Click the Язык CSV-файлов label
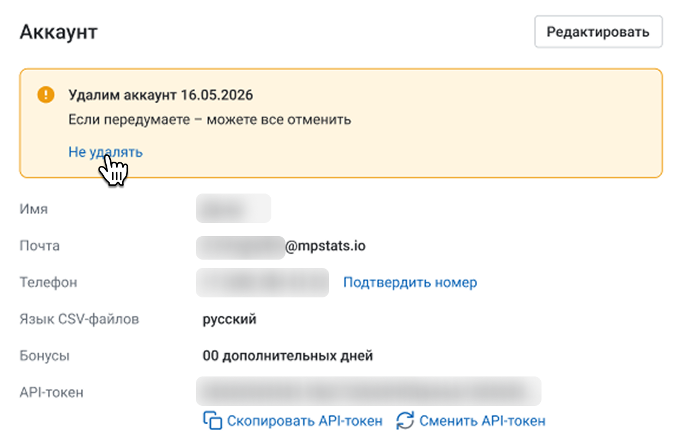676x439 pixels. (x=79, y=319)
